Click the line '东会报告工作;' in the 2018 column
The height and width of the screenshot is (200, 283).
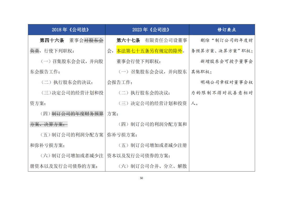[45, 72]
